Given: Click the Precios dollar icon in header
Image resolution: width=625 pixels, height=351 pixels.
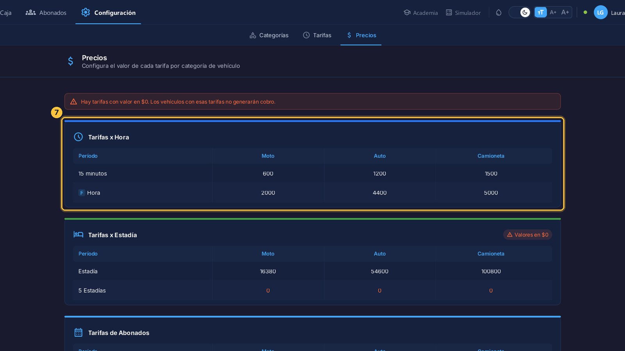Looking at the screenshot, I should 70,61.
